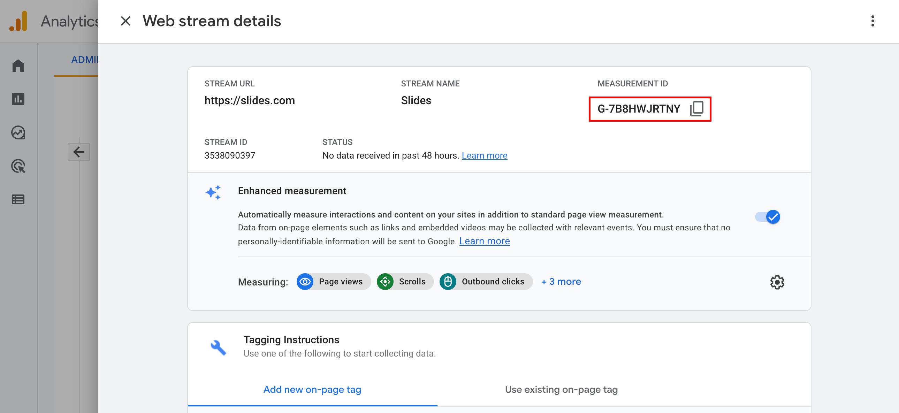
Task: Click the Tagging Instructions wrench icon
Action: pyautogui.click(x=219, y=347)
